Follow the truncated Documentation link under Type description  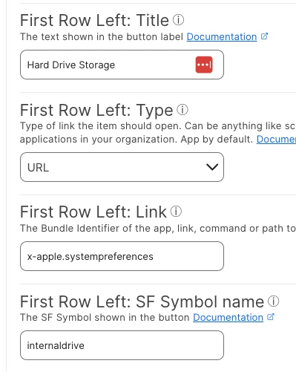pyautogui.click(x=276, y=139)
